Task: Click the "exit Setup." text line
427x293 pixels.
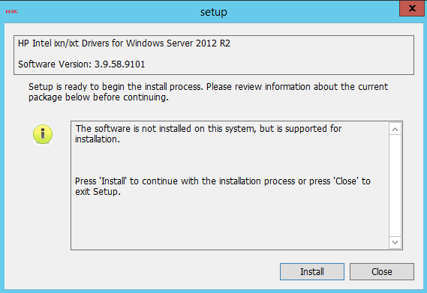Action: pyautogui.click(x=98, y=192)
